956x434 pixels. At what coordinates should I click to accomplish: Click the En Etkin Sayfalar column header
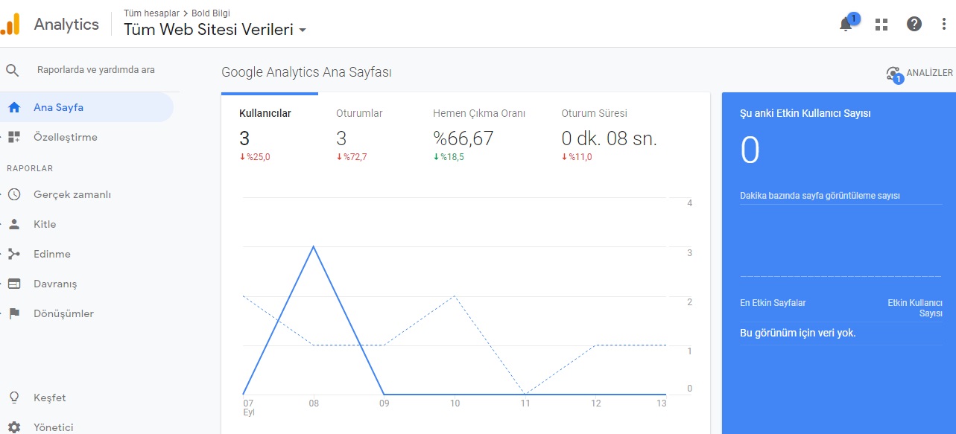(773, 303)
